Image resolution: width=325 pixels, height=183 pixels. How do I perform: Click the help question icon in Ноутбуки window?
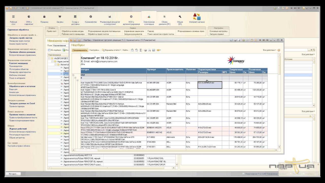click(279, 50)
